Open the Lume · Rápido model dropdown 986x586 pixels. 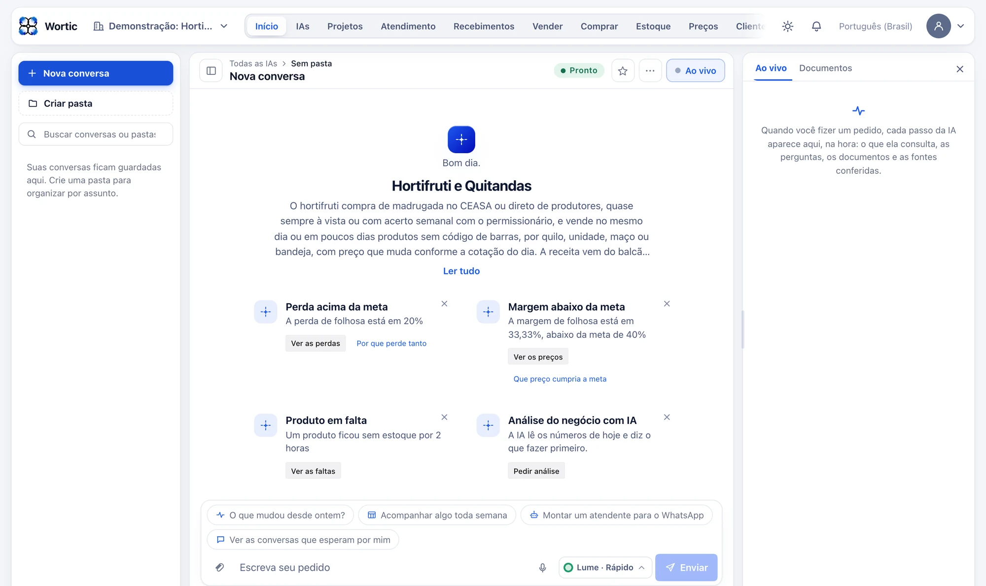pyautogui.click(x=605, y=567)
